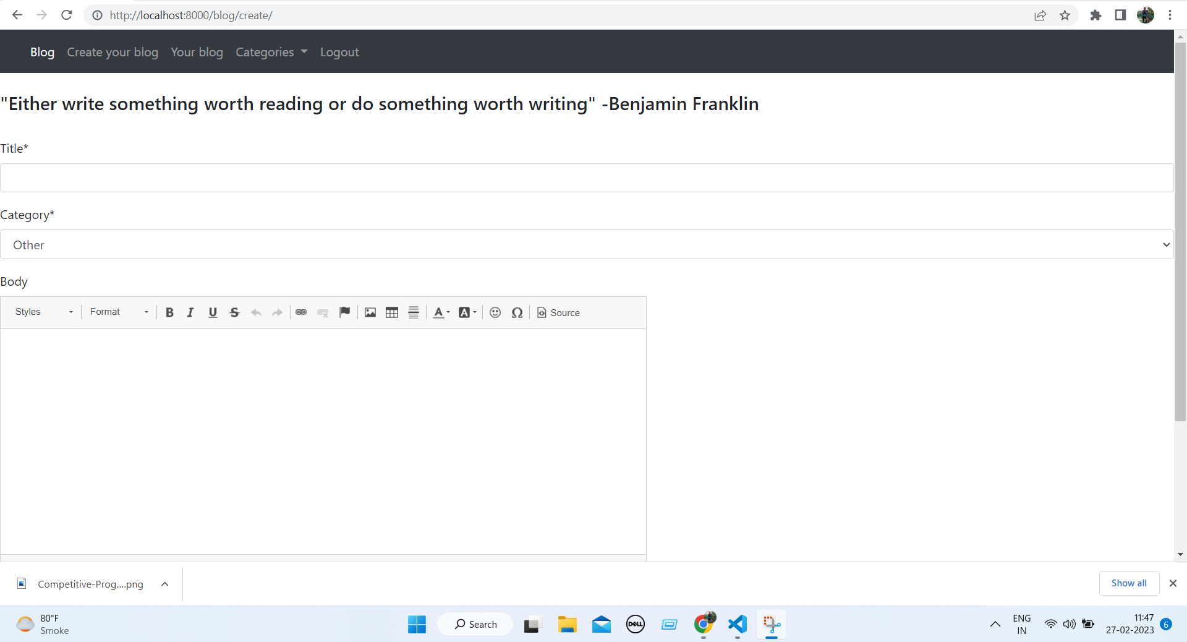The image size is (1187, 642).
Task: Switch to Chrome in taskbar
Action: tap(704, 624)
